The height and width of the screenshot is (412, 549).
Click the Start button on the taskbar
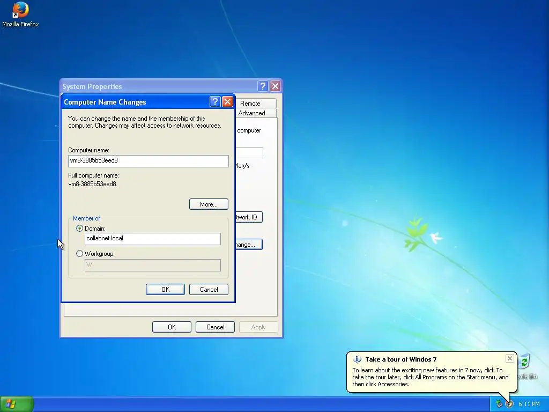pos(17,404)
